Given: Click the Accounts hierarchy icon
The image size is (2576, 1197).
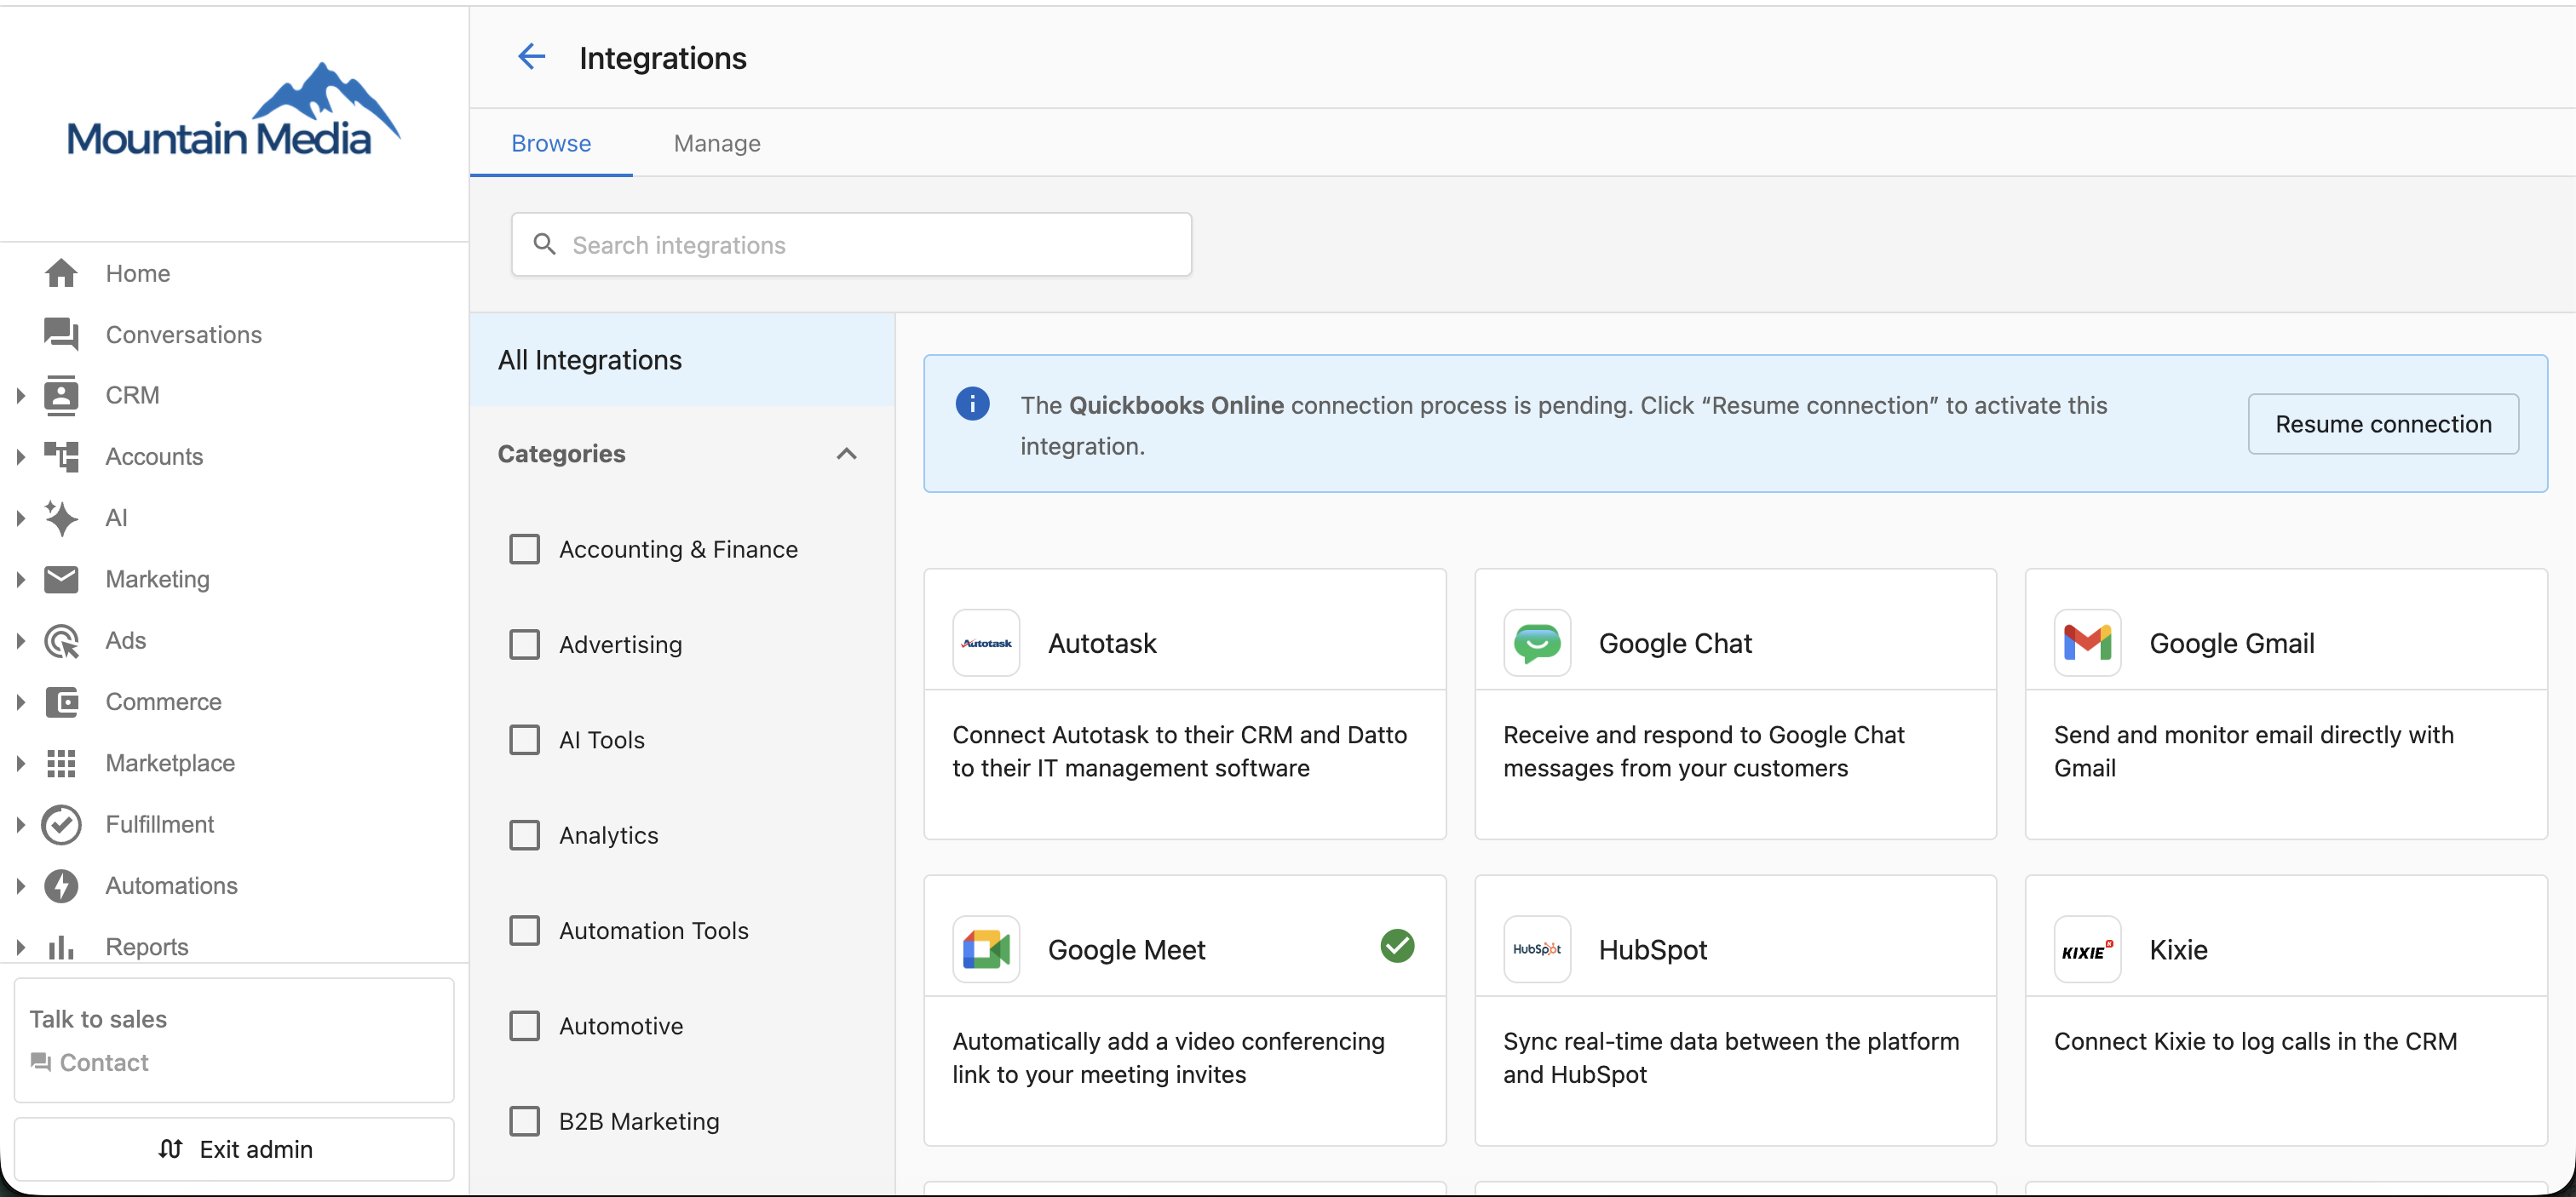Looking at the screenshot, I should [61, 455].
